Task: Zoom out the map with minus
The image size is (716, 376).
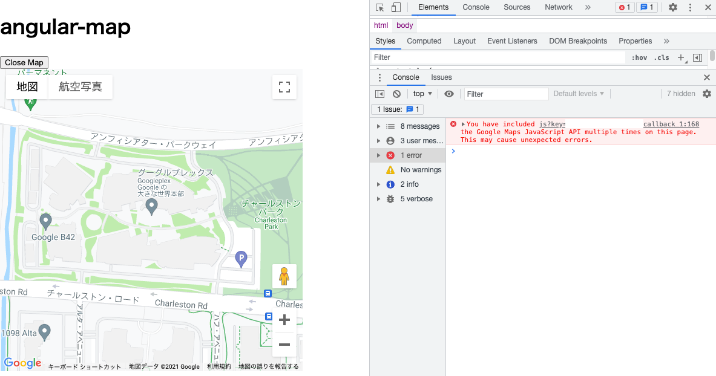Action: click(284, 345)
